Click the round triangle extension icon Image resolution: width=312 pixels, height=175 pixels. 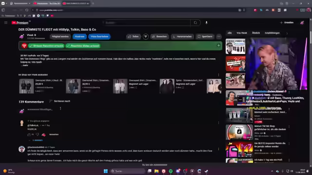tap(146, 36)
